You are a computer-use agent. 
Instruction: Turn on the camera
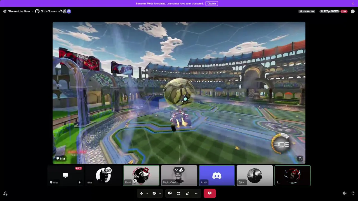(154, 193)
